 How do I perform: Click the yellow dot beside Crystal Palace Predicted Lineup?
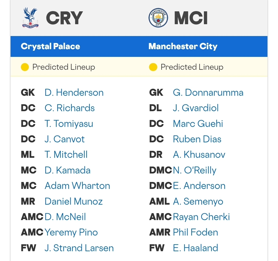click(25, 67)
